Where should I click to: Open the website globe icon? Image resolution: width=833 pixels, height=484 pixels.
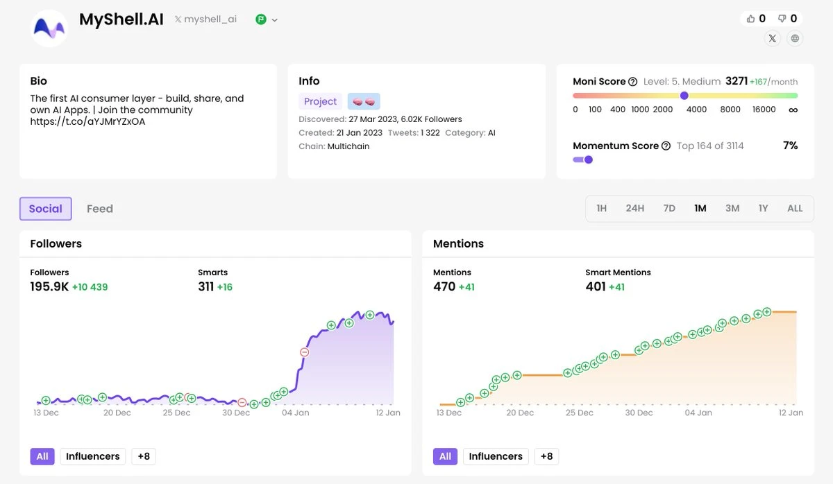tap(795, 39)
